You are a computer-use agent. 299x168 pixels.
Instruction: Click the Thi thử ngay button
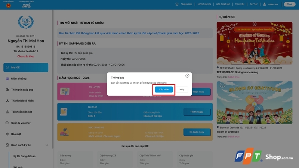(197, 112)
